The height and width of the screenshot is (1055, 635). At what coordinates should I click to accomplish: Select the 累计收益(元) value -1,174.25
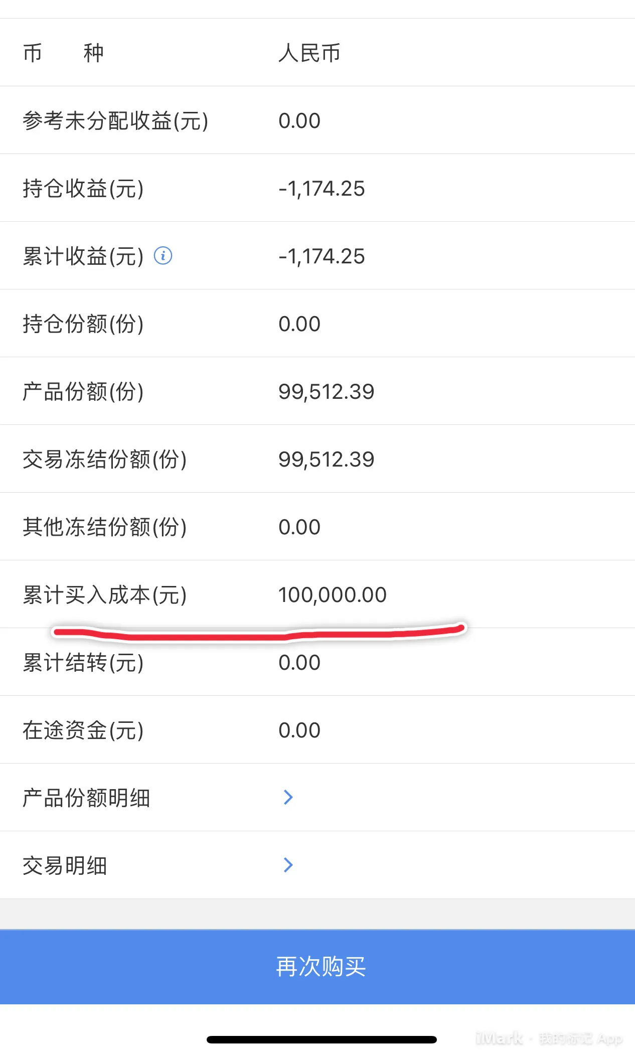click(322, 256)
